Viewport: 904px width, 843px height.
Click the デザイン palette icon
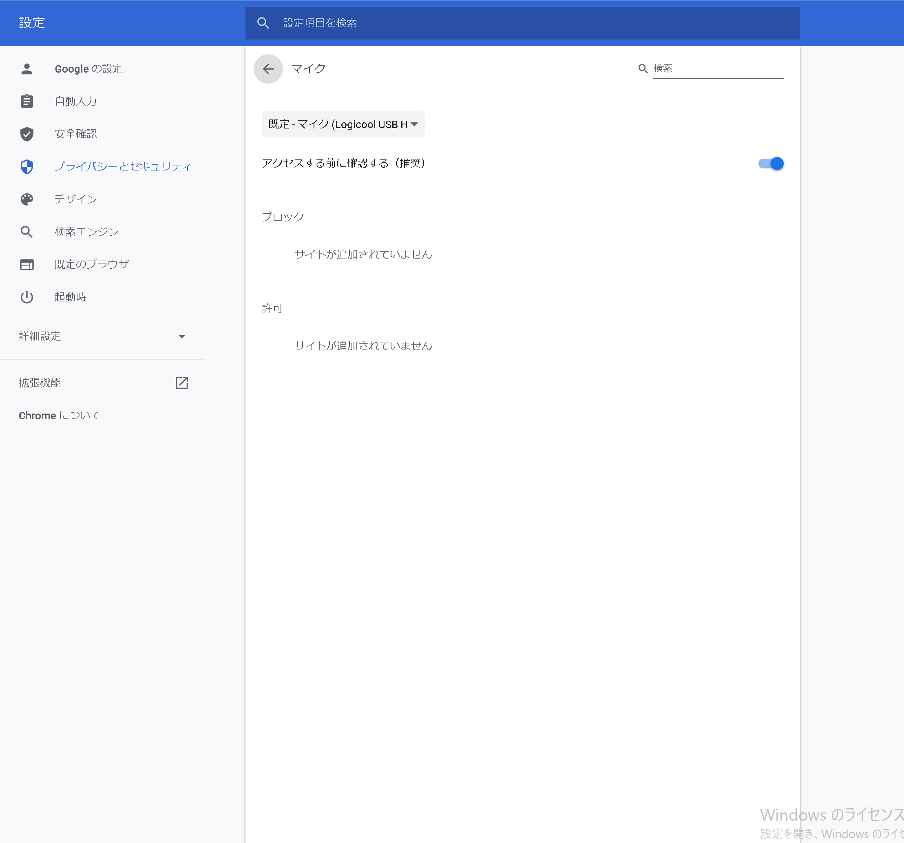point(27,199)
